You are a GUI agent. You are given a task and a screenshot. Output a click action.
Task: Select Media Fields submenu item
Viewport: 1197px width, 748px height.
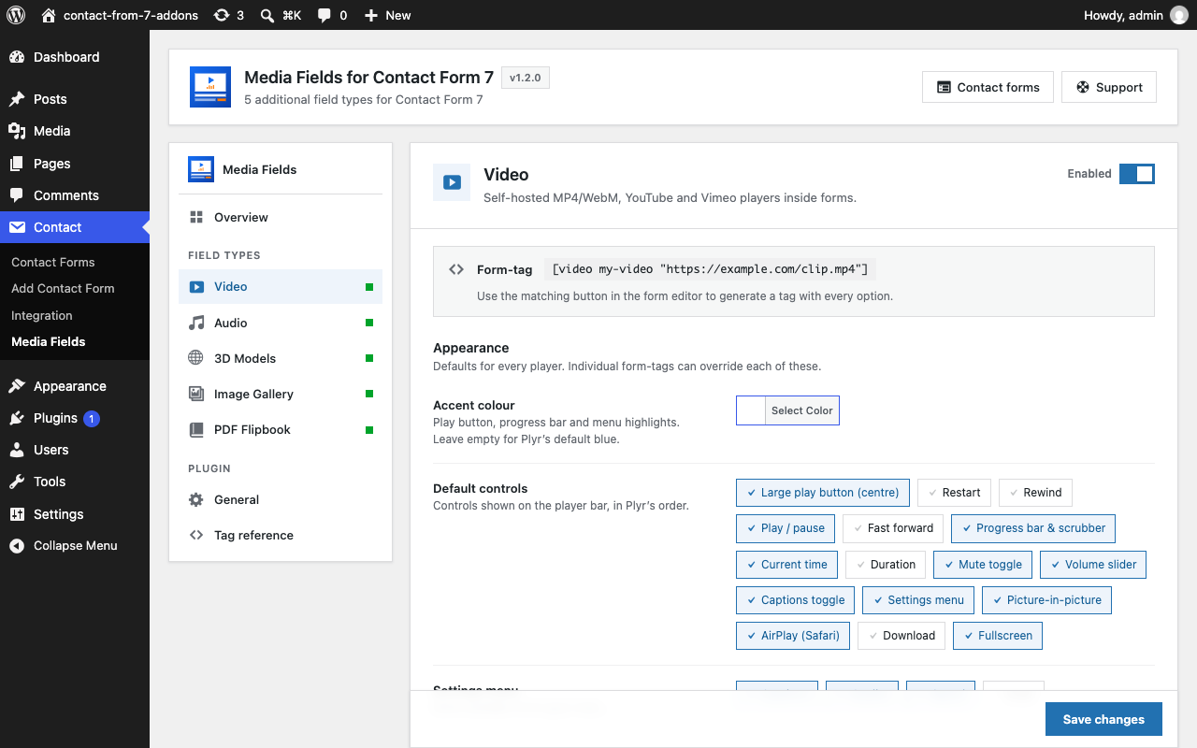coord(49,341)
